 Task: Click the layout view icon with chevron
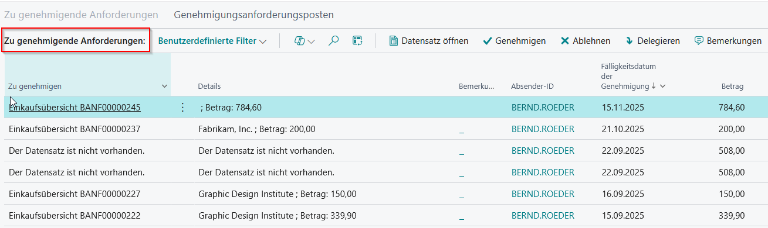pyautogui.click(x=305, y=41)
